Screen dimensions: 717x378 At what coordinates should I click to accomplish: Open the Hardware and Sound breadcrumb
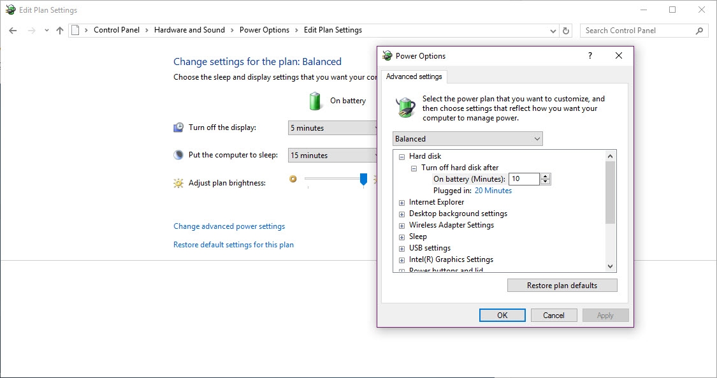pos(189,30)
